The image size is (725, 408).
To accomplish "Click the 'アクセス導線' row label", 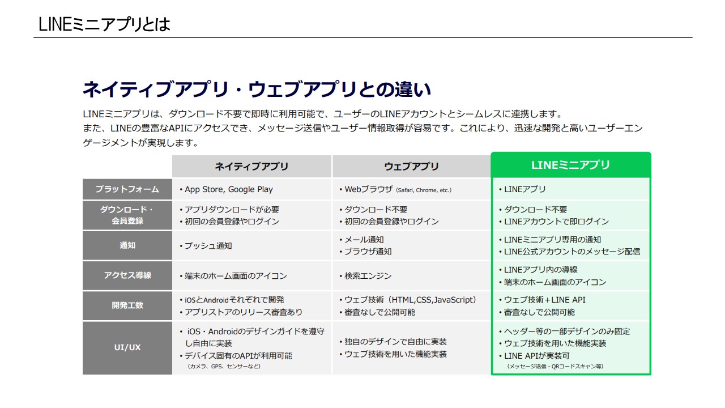I will tap(127, 275).
